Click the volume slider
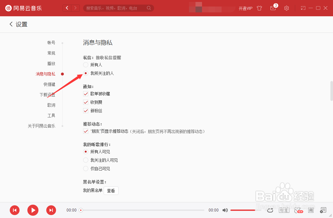This screenshot has height=218, width=333. click(245, 210)
